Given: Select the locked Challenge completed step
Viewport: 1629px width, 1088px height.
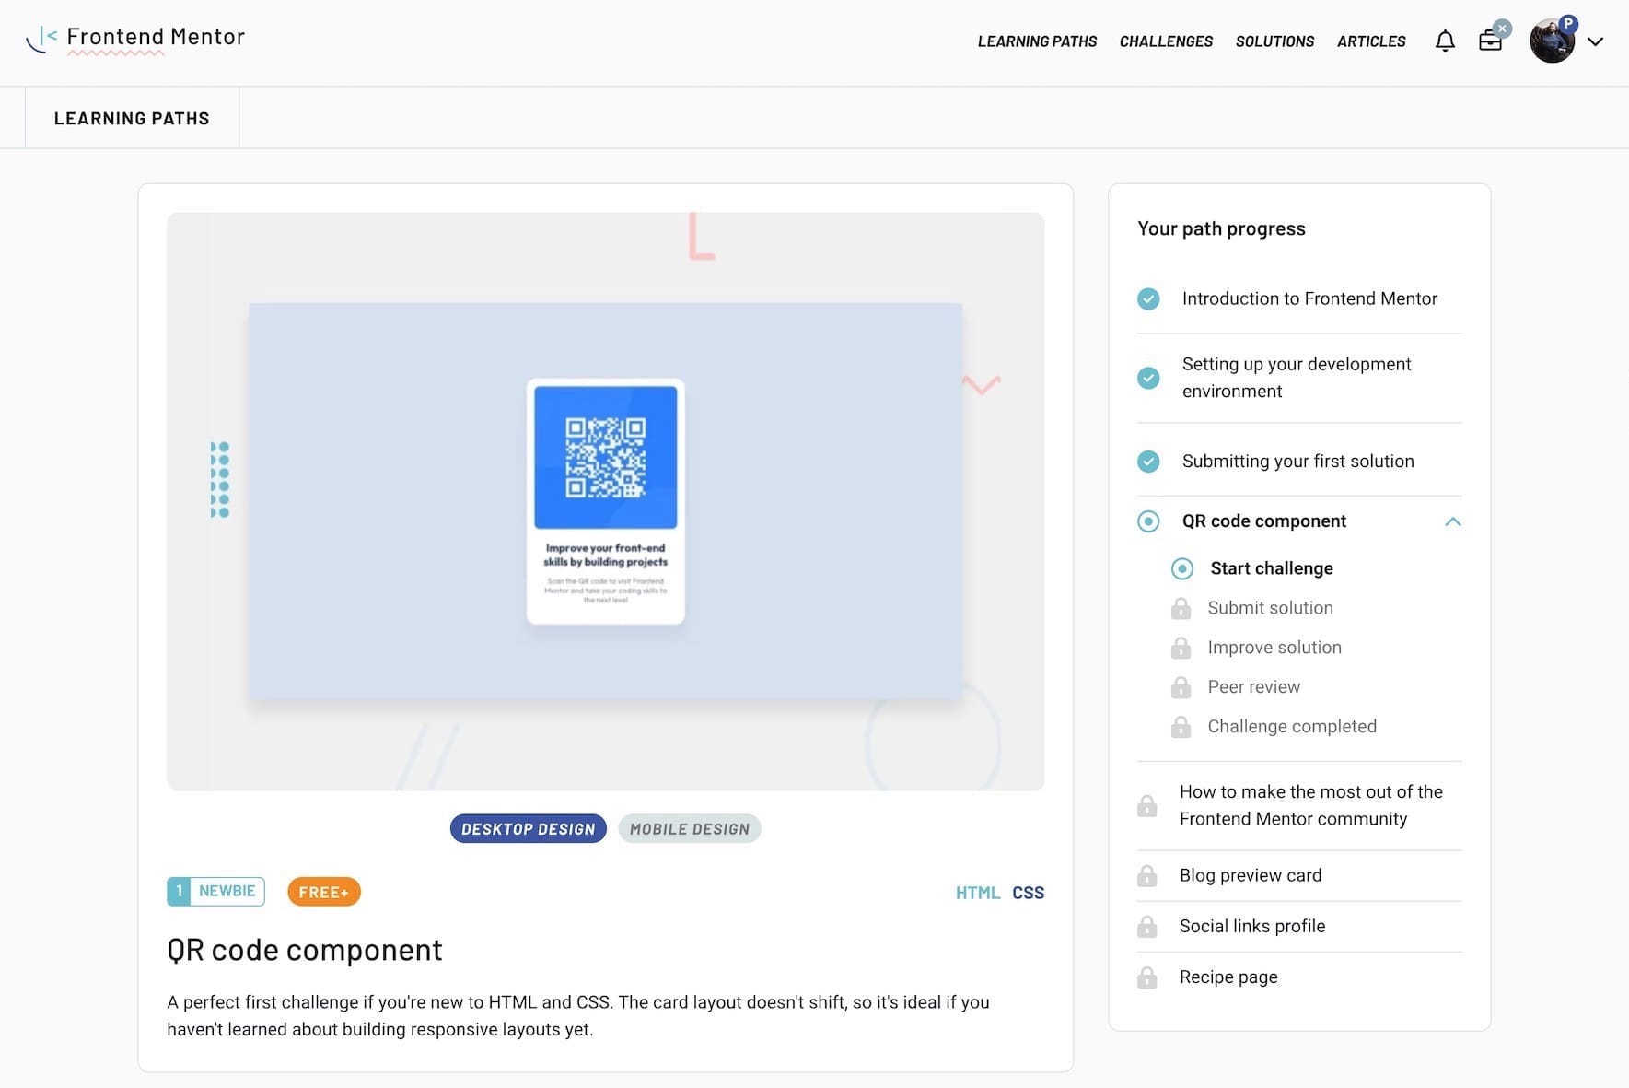Looking at the screenshot, I should pos(1292,727).
